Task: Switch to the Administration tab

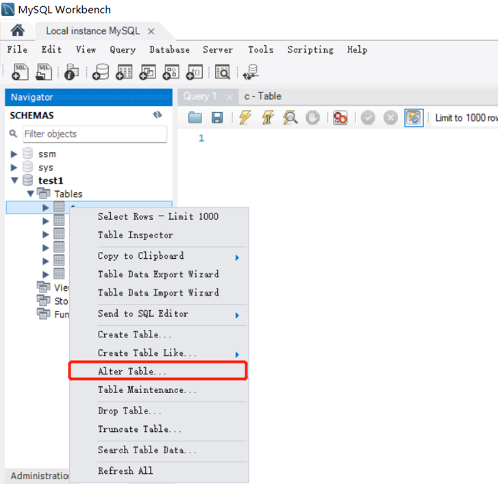Action: 40,476
